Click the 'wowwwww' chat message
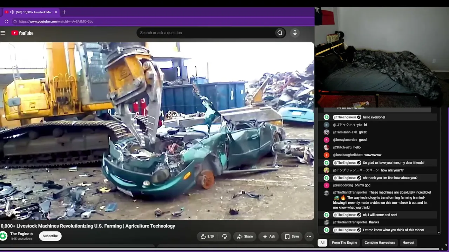 click(x=373, y=155)
